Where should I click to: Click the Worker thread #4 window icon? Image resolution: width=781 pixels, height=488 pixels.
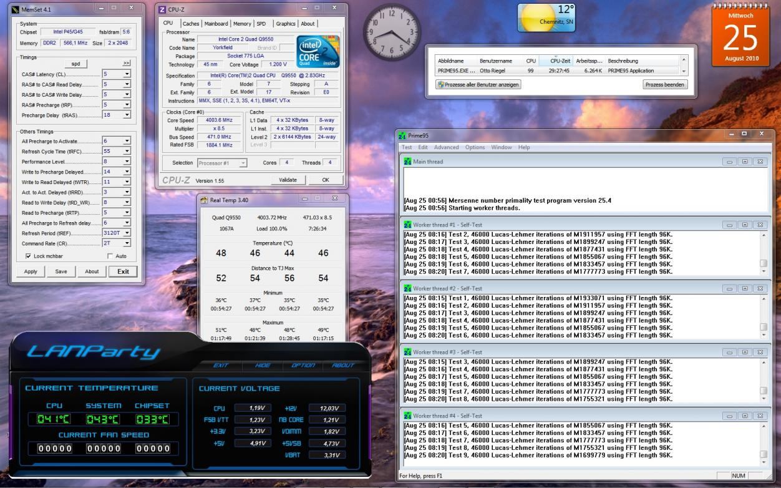click(x=408, y=416)
